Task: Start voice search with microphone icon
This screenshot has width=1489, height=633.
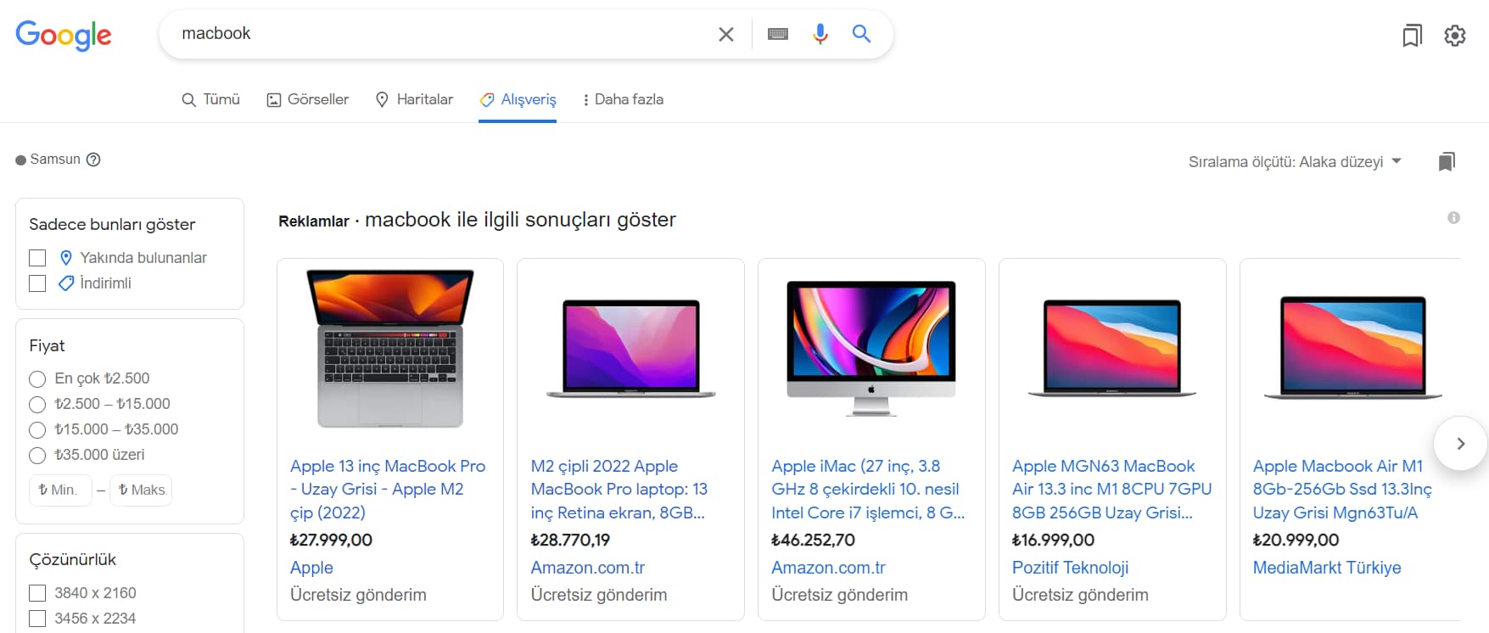Action: point(820,34)
